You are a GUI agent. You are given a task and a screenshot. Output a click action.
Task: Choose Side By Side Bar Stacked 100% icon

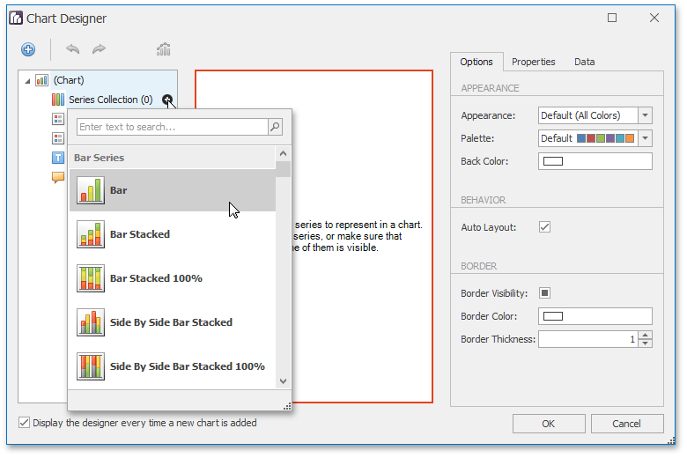click(x=91, y=366)
